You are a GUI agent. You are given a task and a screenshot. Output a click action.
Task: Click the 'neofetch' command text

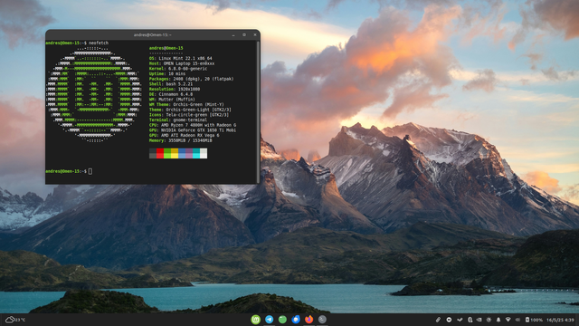pos(99,43)
